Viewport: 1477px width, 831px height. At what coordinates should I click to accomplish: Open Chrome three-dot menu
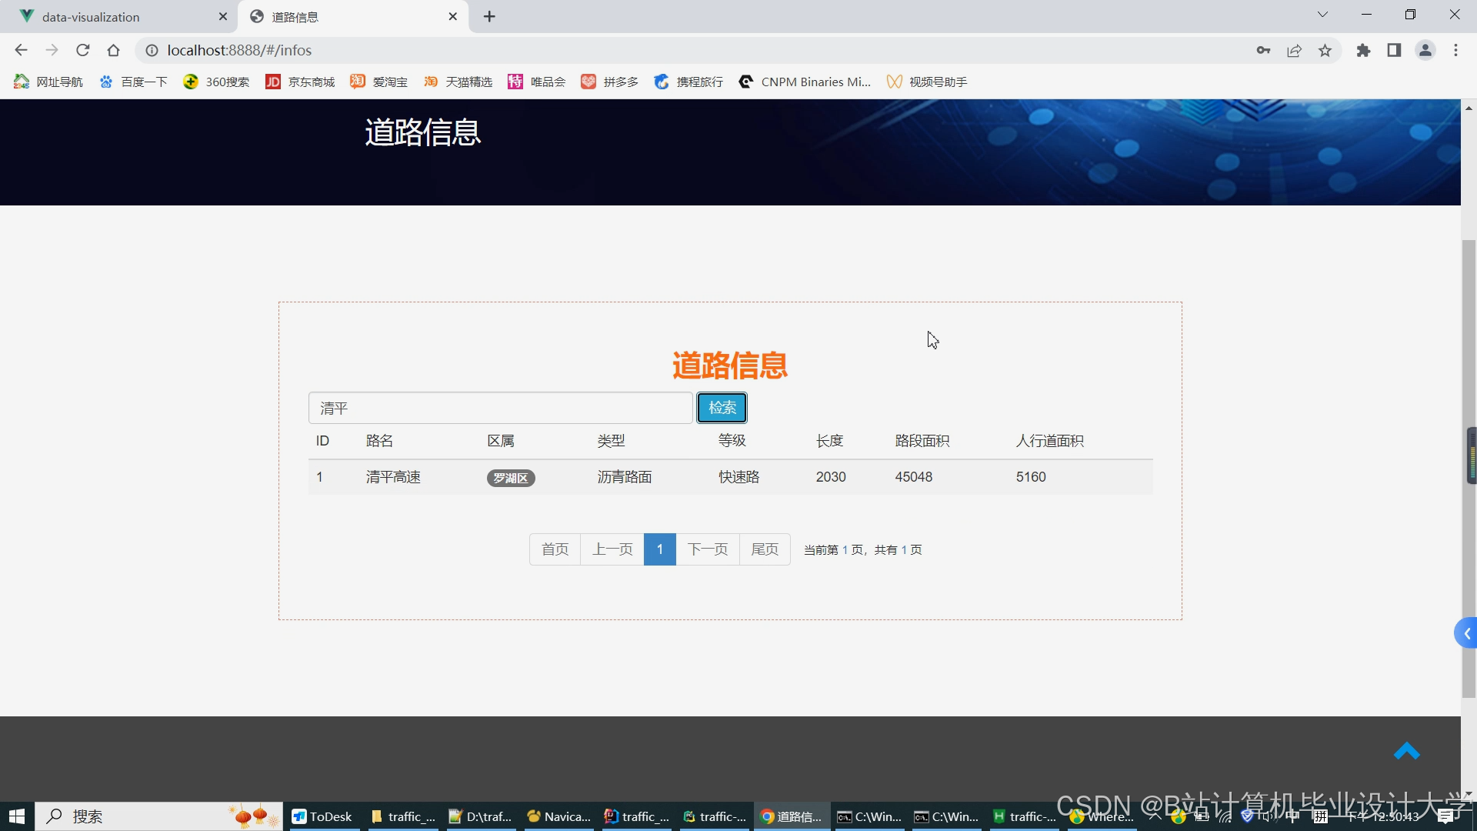coord(1455,50)
